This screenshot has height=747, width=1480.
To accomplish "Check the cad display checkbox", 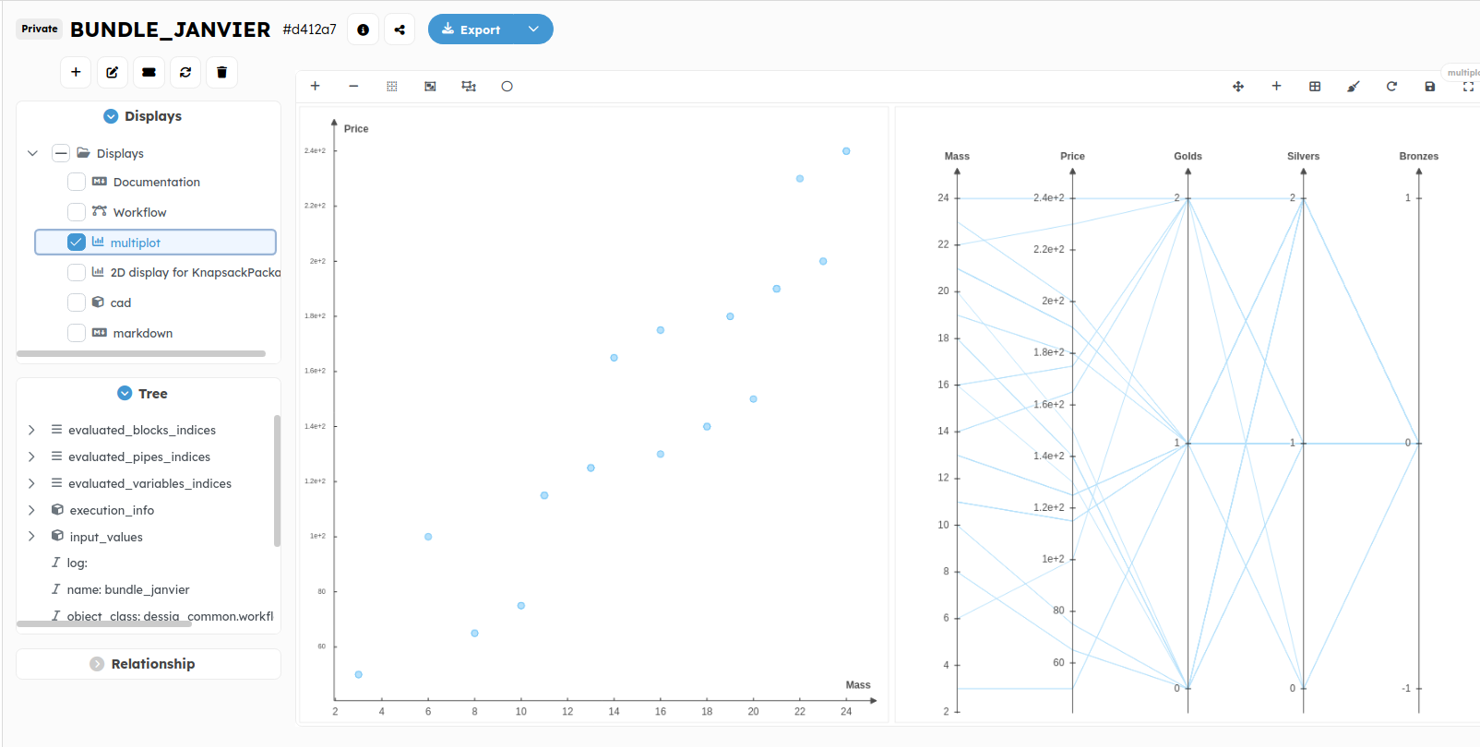I will tap(77, 302).
